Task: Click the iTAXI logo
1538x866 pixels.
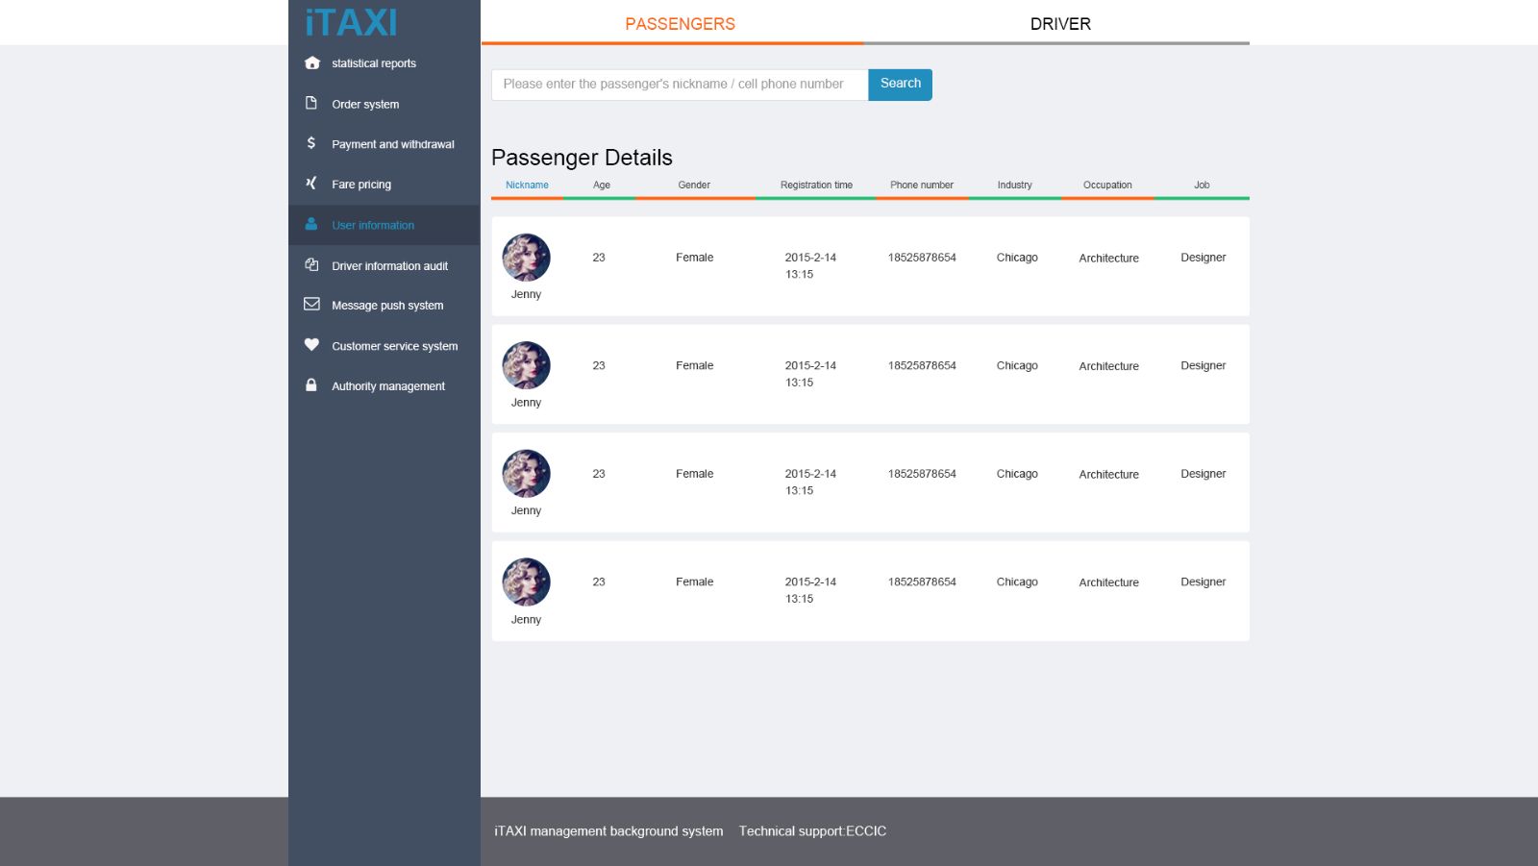Action: click(351, 23)
